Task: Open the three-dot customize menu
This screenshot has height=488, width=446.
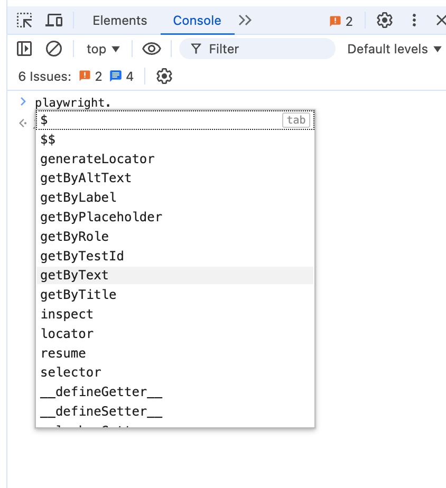Action: point(414,21)
